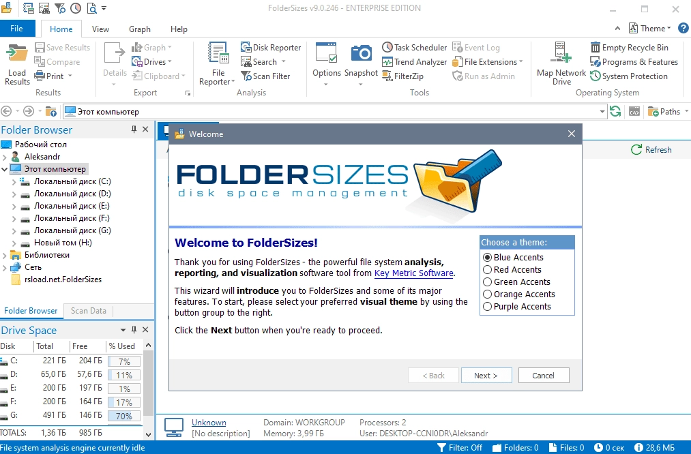Image resolution: width=691 pixels, height=454 pixels.
Task: Open the Search tool
Action: 263,62
